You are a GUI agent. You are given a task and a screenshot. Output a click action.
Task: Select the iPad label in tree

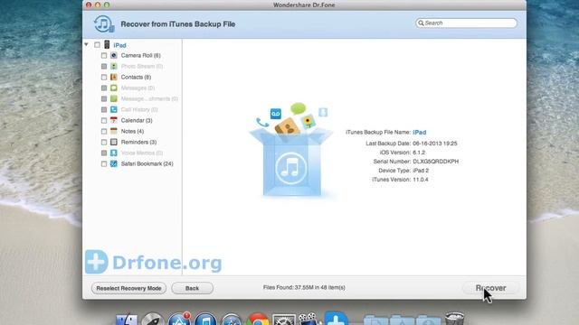point(119,45)
